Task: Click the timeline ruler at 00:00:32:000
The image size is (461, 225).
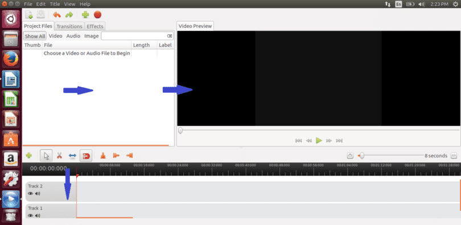Action: click(x=212, y=165)
